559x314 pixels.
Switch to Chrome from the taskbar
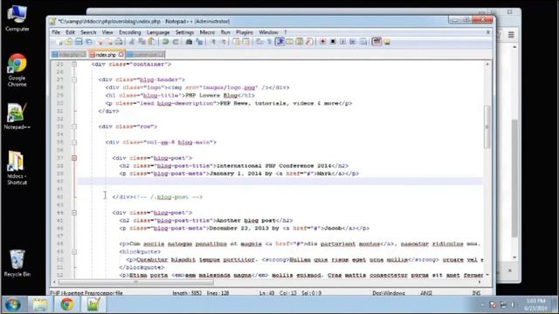[x=66, y=304]
